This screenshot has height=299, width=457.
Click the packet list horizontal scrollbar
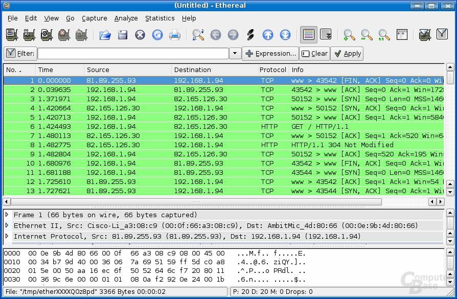click(x=196, y=202)
